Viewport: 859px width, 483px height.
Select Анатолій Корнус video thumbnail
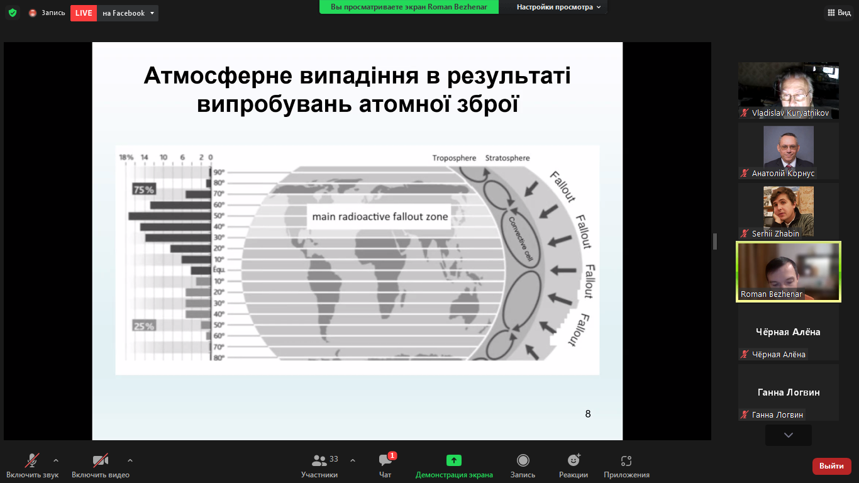pyautogui.click(x=789, y=151)
